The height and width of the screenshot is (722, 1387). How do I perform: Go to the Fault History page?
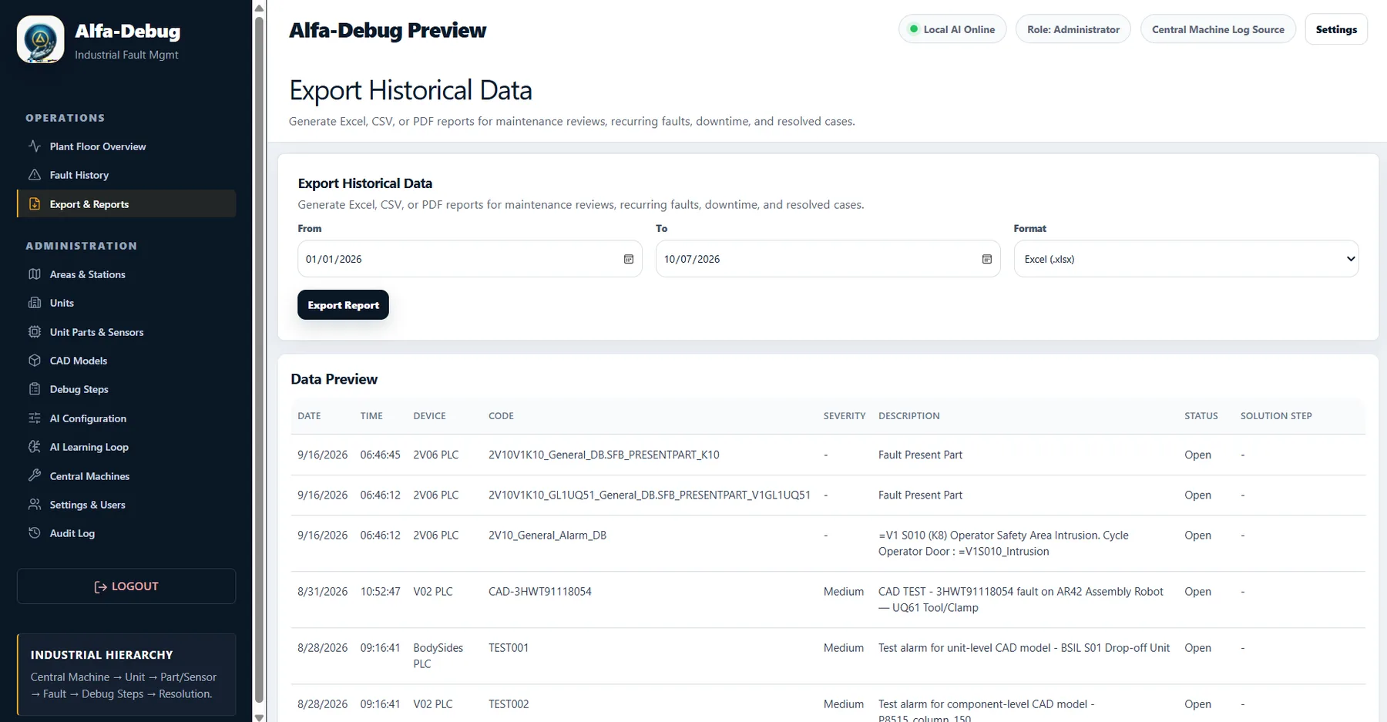(x=126, y=175)
